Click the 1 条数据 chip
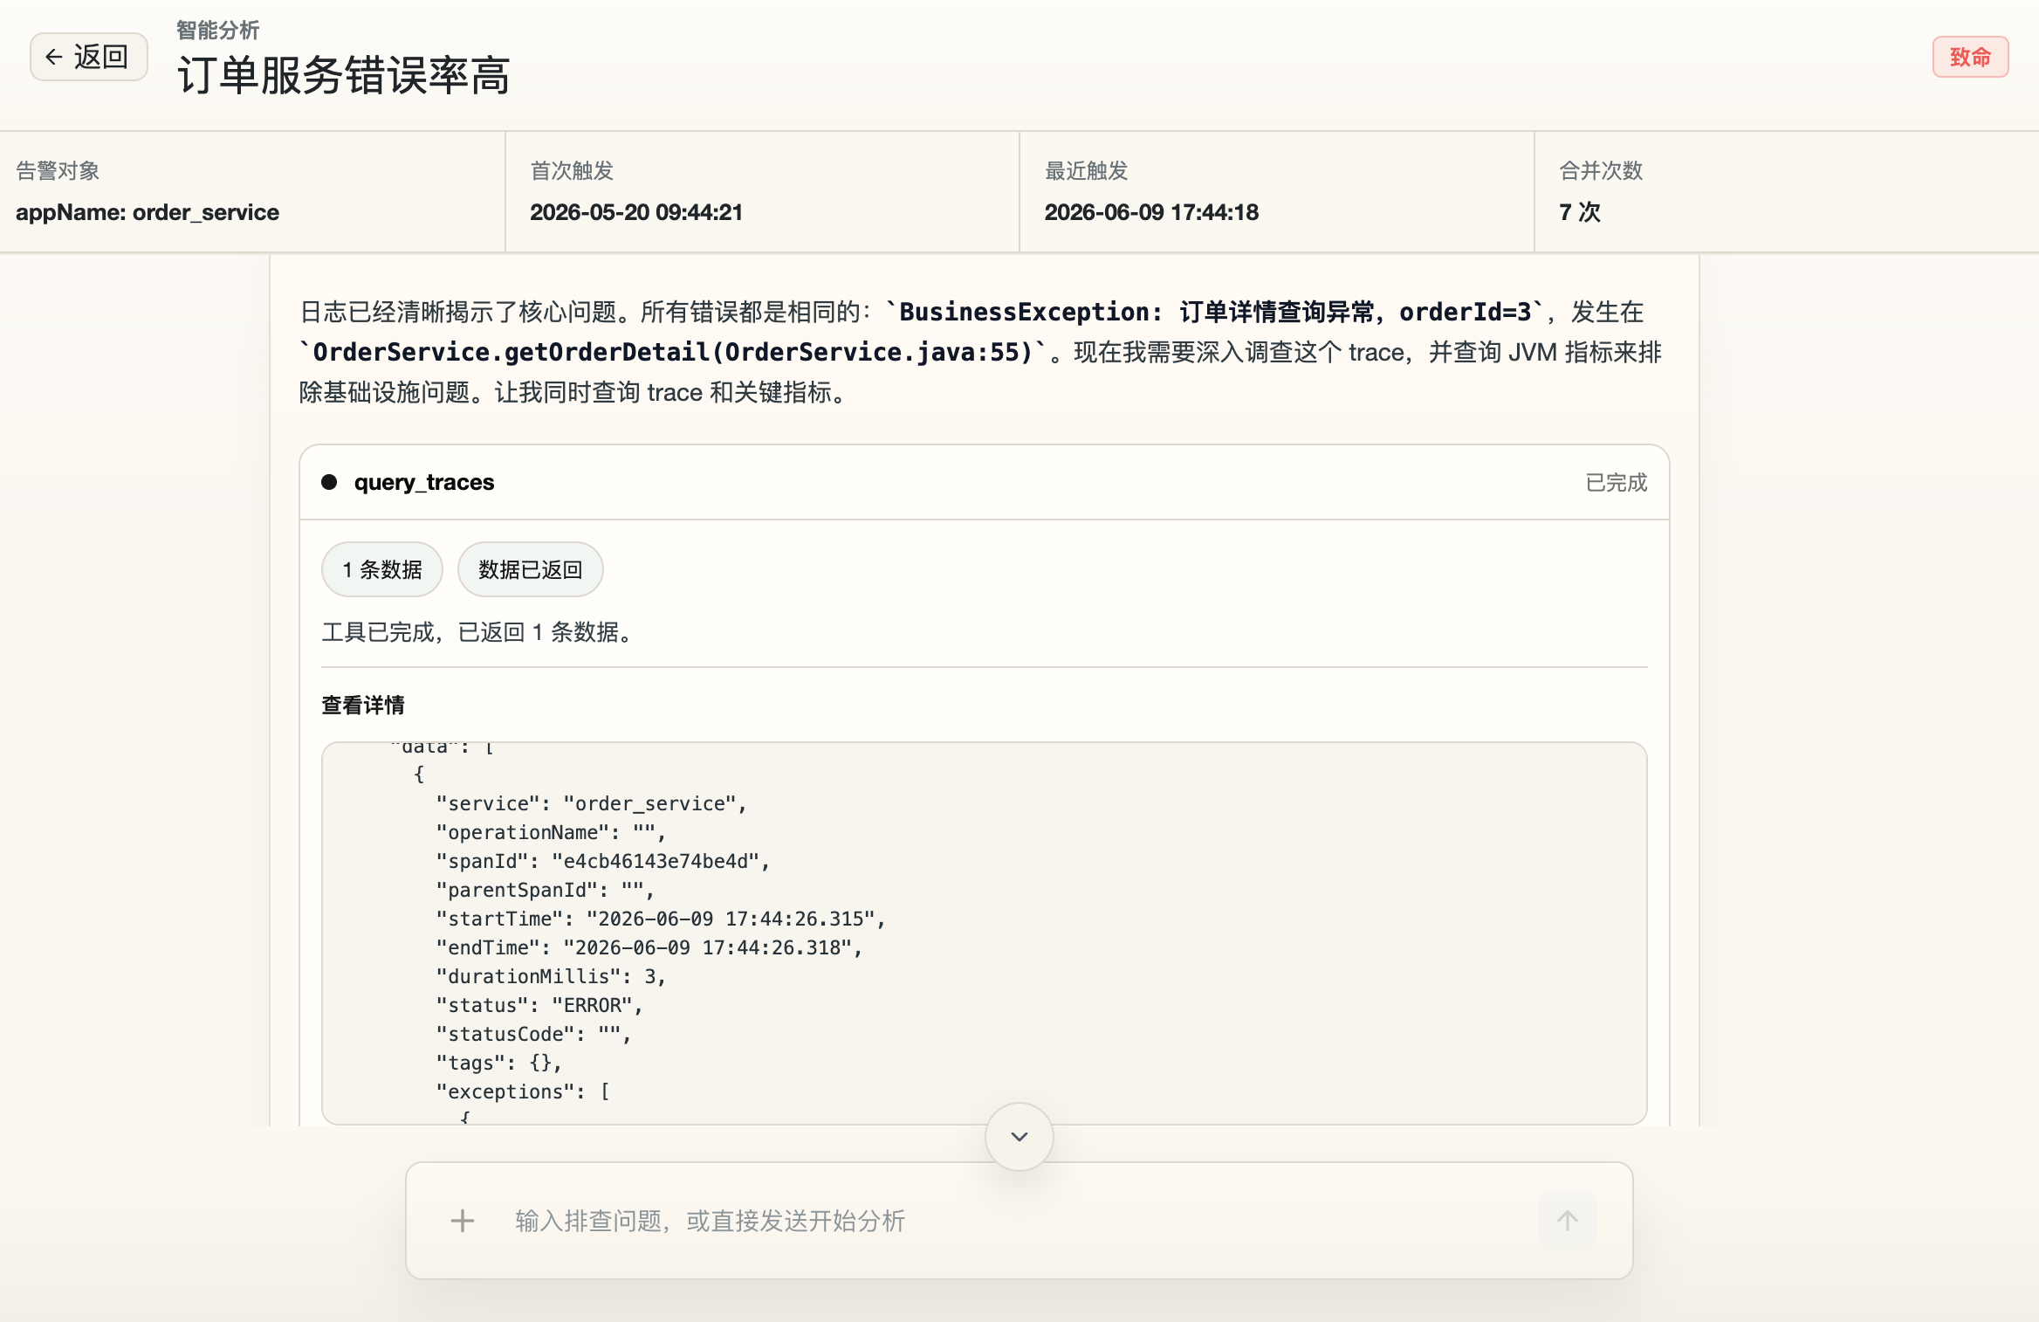The width and height of the screenshot is (2039, 1322). (x=382, y=569)
